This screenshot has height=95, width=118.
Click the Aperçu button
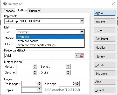pyautogui.click(x=105, y=13)
